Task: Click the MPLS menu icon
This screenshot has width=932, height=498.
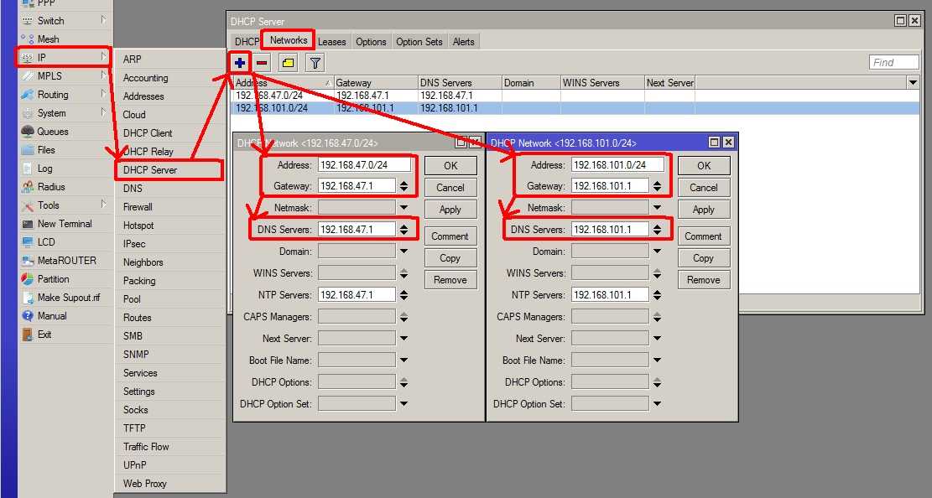Action: [28, 76]
